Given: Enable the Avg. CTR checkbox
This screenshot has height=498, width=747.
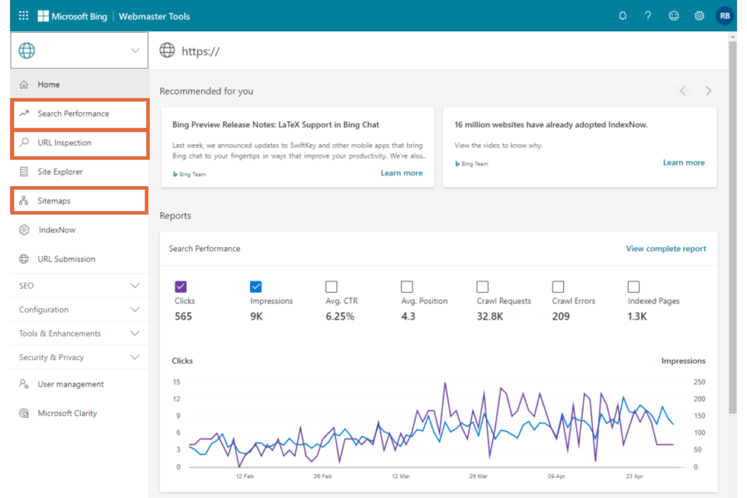Looking at the screenshot, I should 332,286.
